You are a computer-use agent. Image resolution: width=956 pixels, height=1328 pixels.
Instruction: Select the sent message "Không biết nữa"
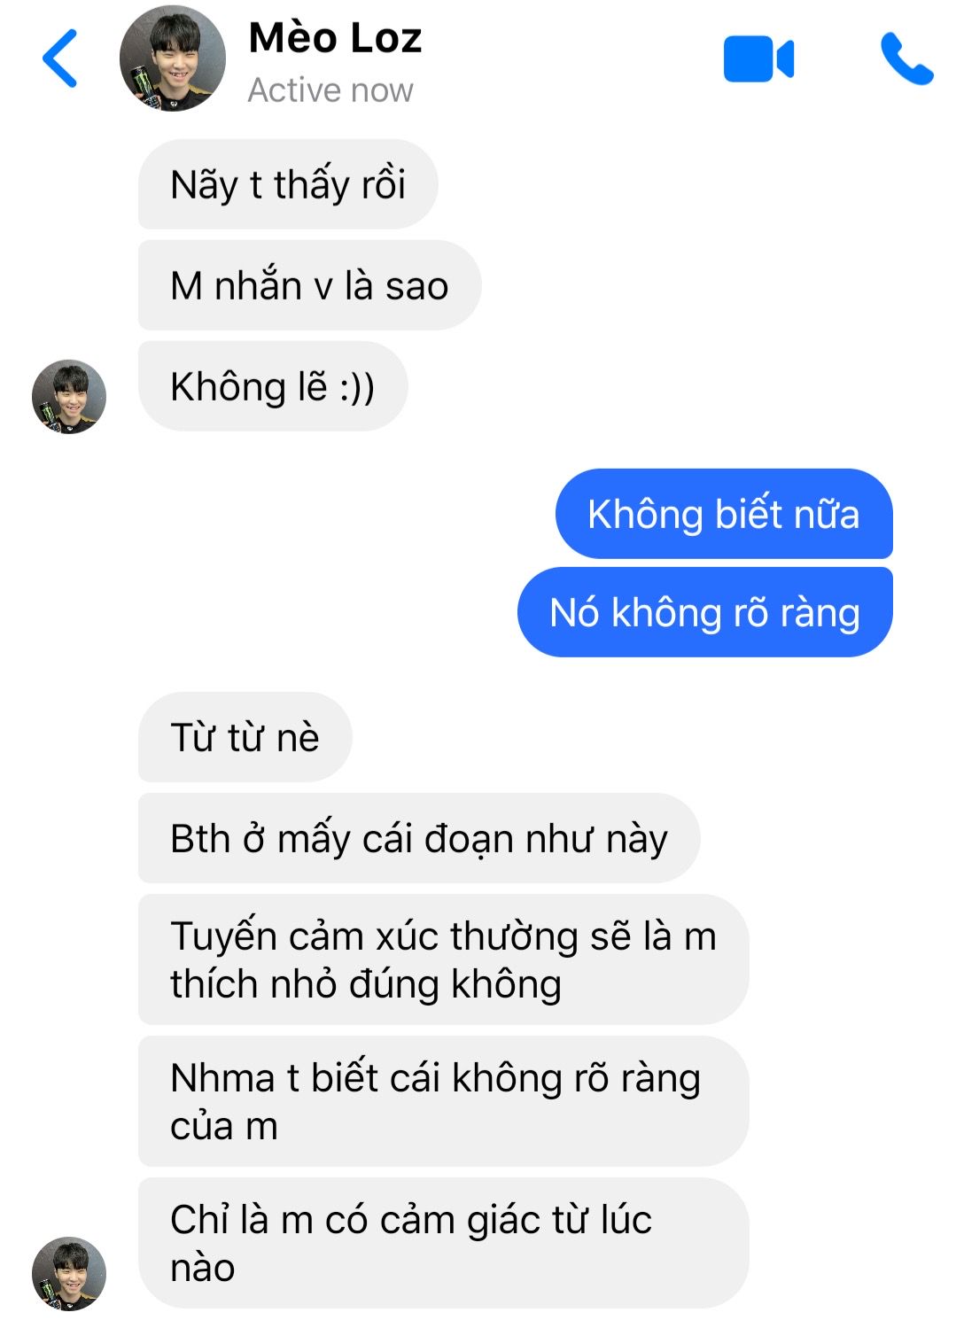724,514
